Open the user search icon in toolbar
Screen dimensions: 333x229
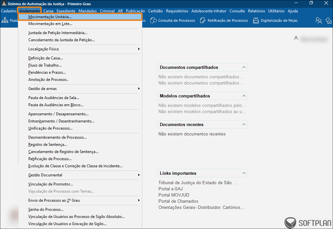point(318,20)
